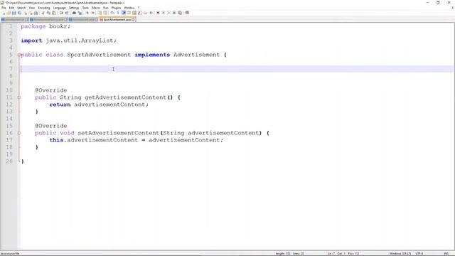Open the User Defined Language toolbar icon
This screenshot has height=256, width=455.
tap(129, 13)
